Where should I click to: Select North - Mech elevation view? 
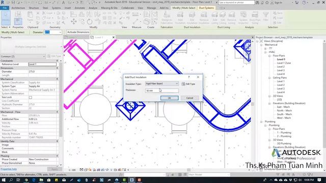click(x=284, y=111)
